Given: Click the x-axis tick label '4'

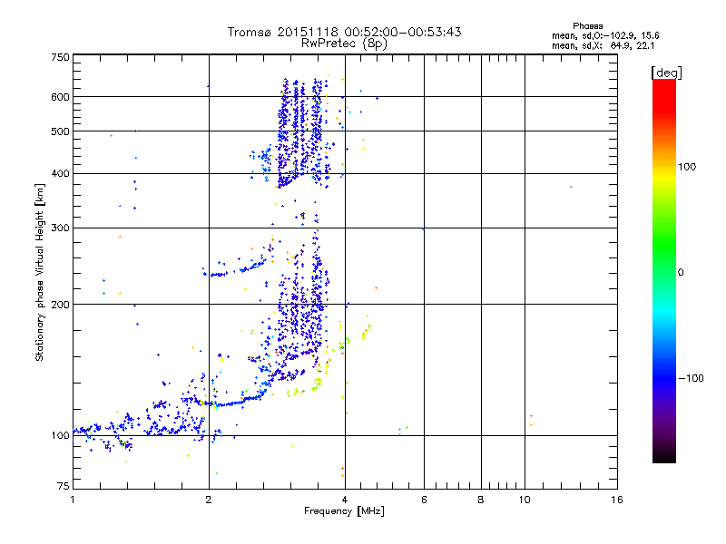Looking at the screenshot, I should [x=345, y=500].
